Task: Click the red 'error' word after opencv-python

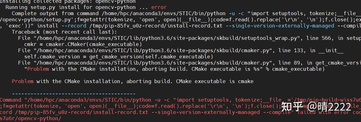Action: [x=159, y=7]
